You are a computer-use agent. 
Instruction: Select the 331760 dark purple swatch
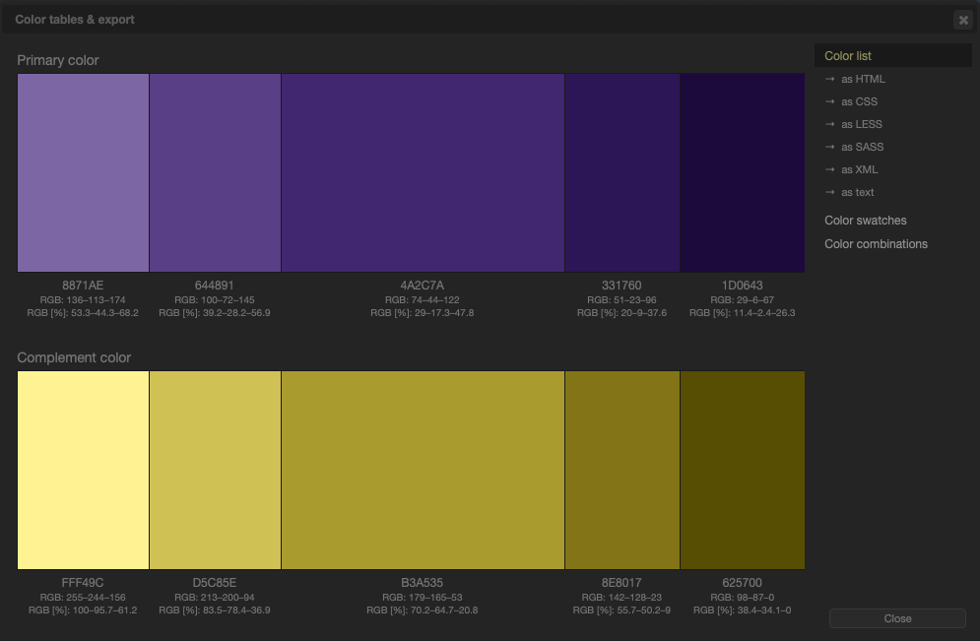click(622, 172)
